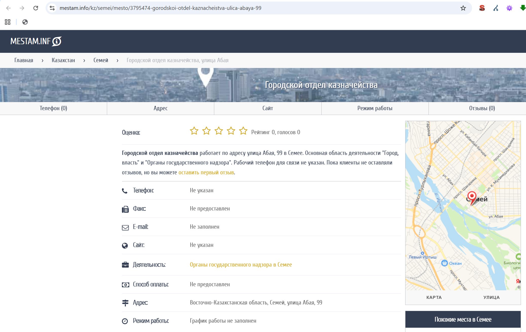Bookmark page with star icon
This screenshot has height=332, width=526.
coord(463,8)
